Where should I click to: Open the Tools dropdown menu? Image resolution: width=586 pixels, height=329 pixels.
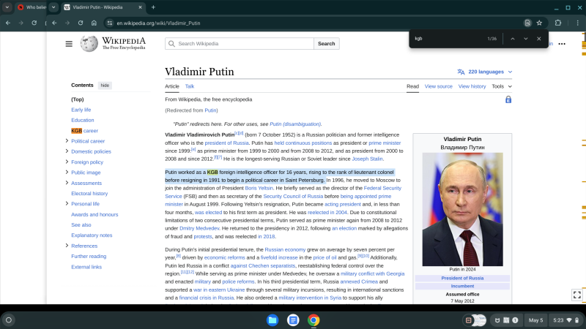[x=502, y=86]
